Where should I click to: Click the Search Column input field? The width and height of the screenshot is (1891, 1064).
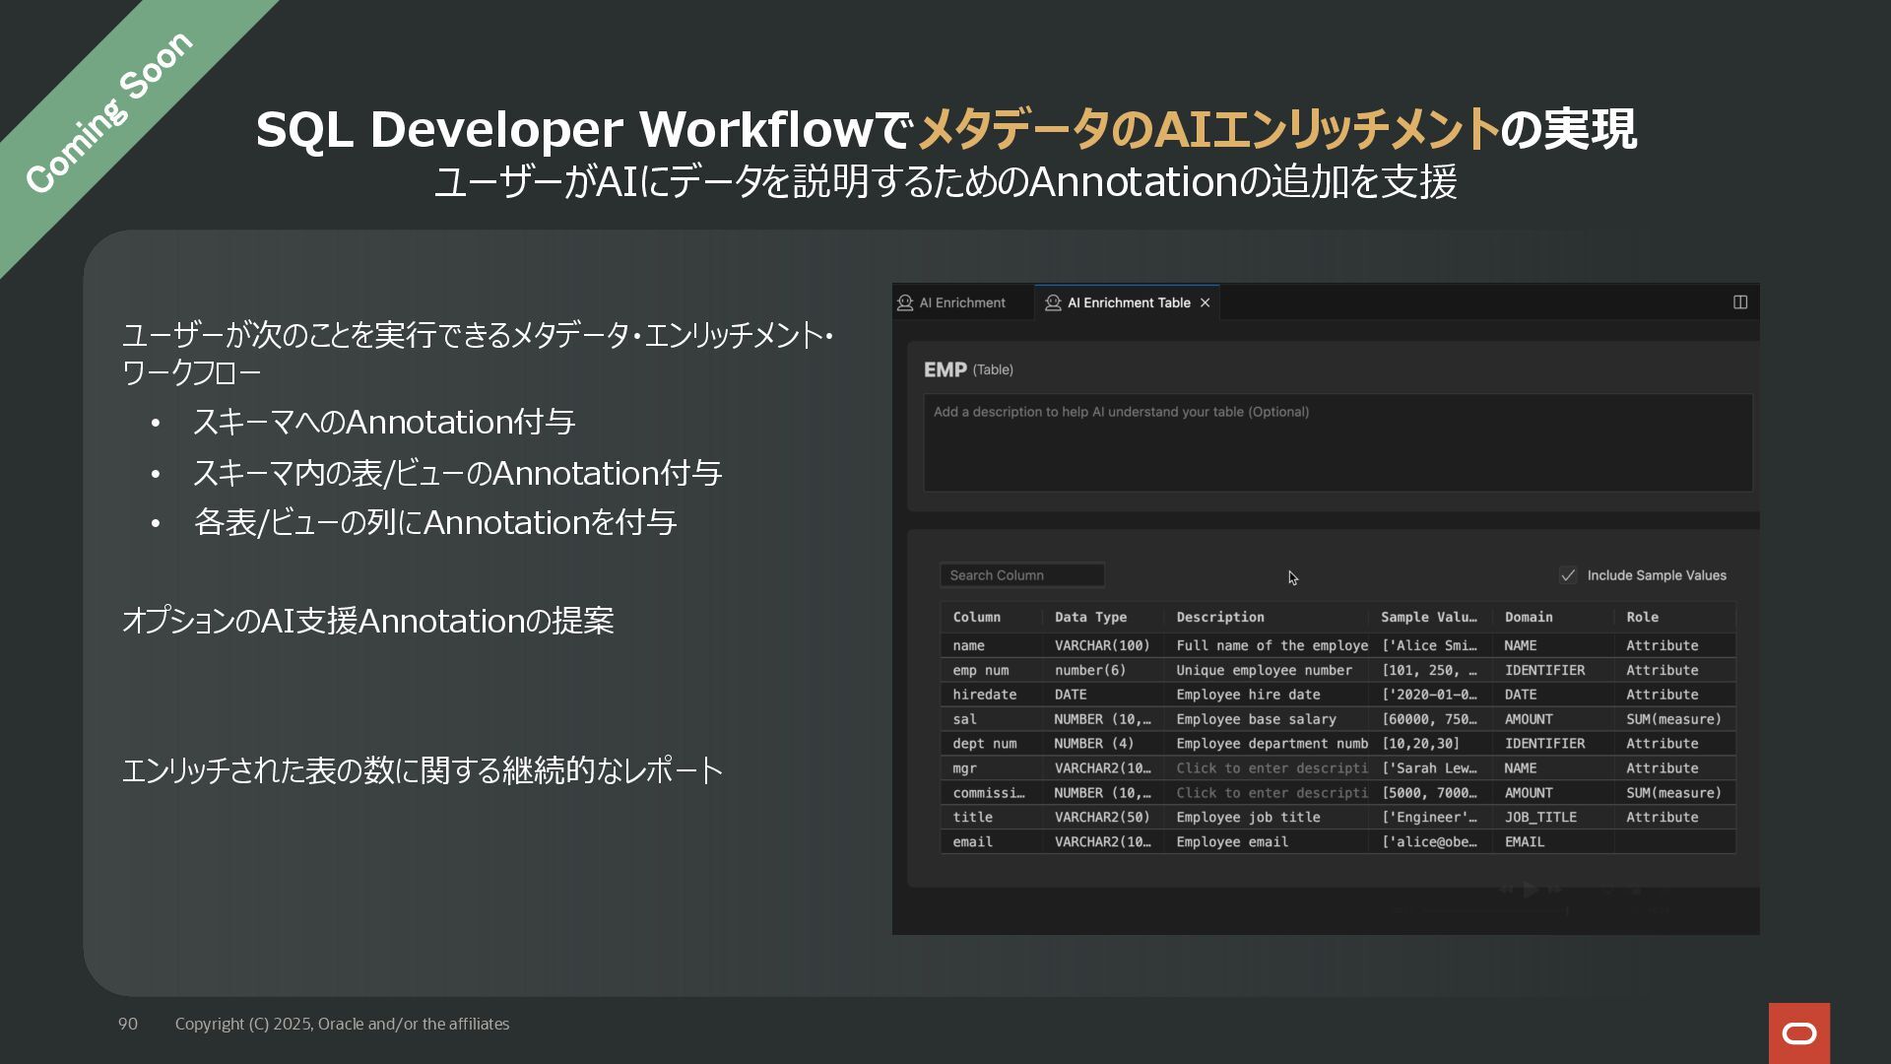[x=1021, y=575]
